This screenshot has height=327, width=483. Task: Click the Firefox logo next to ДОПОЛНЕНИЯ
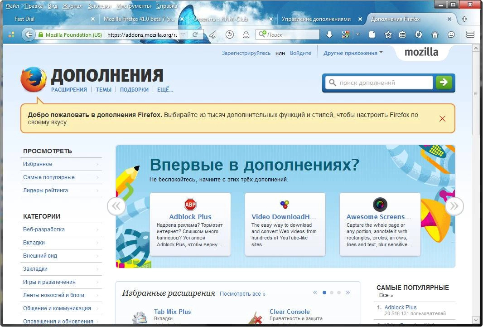[x=34, y=79]
